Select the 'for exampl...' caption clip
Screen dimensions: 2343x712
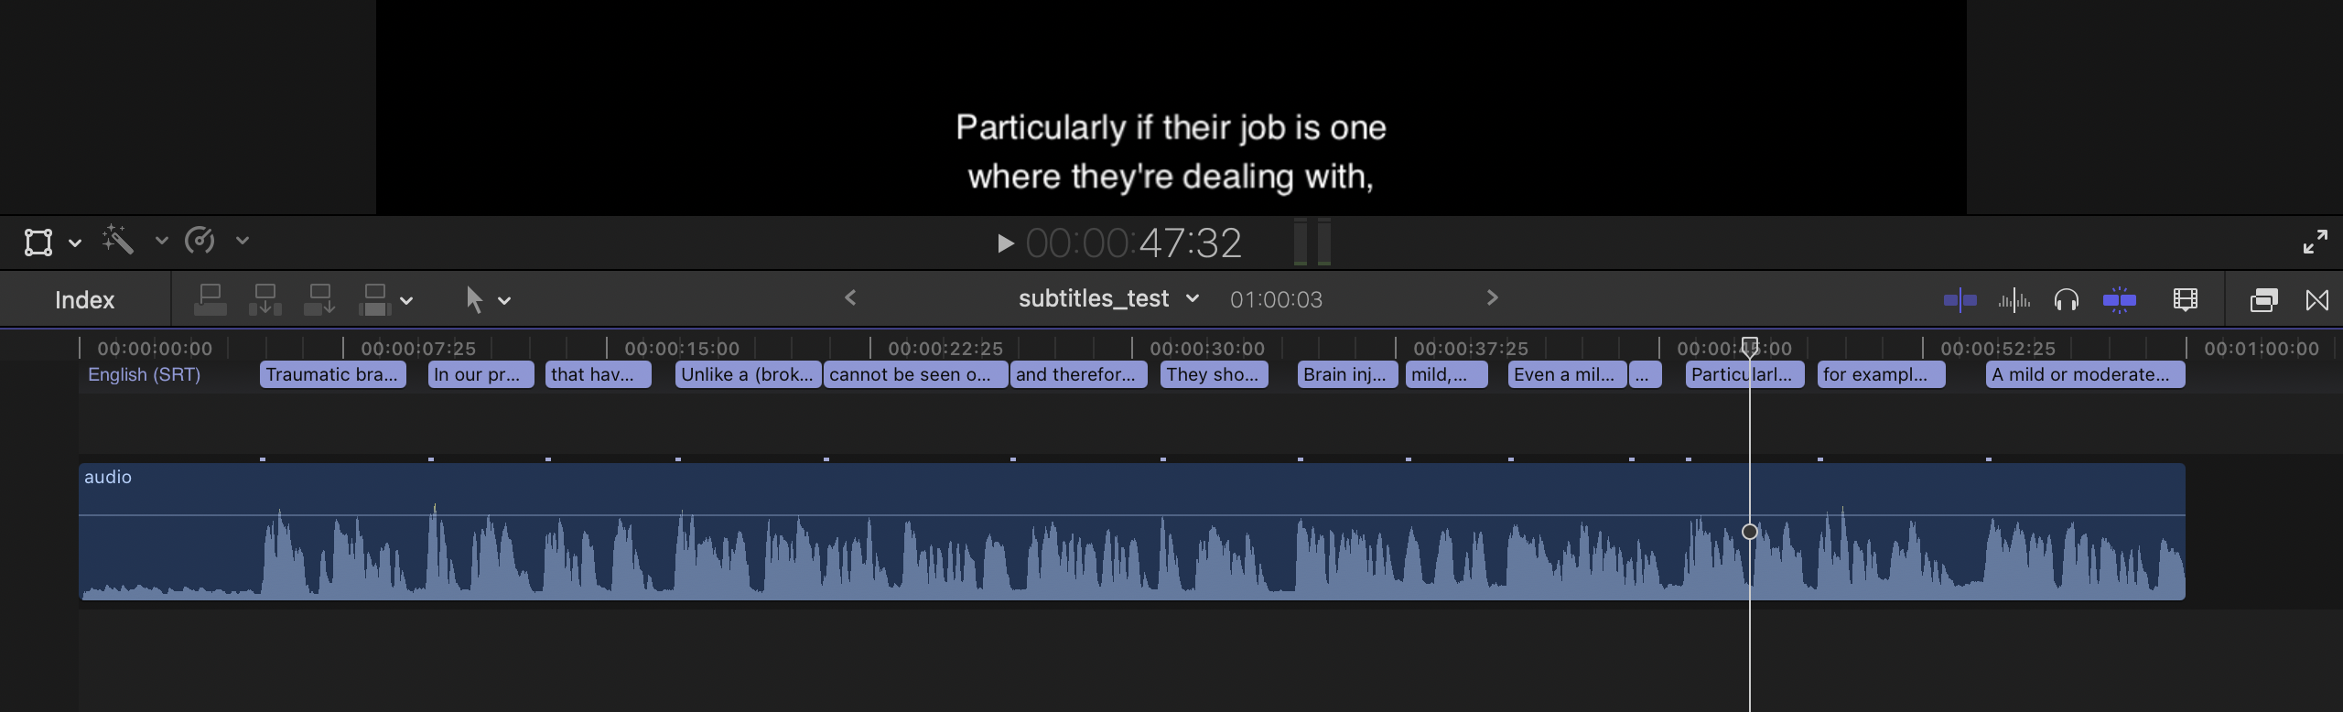pyautogui.click(x=1882, y=375)
